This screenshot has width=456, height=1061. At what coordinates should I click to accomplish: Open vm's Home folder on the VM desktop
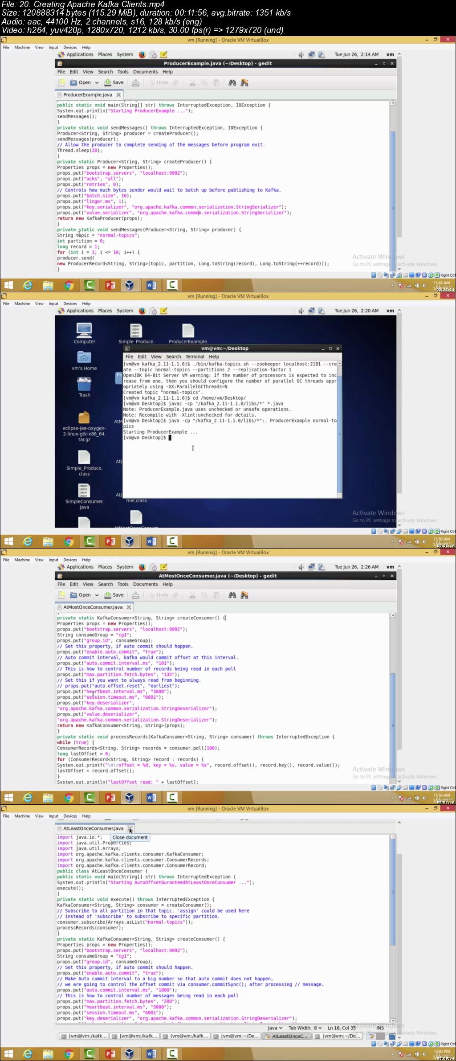84,360
